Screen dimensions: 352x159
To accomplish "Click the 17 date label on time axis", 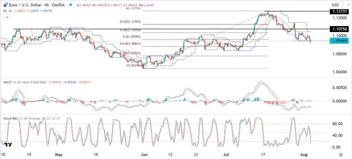I will tap(263, 155).
